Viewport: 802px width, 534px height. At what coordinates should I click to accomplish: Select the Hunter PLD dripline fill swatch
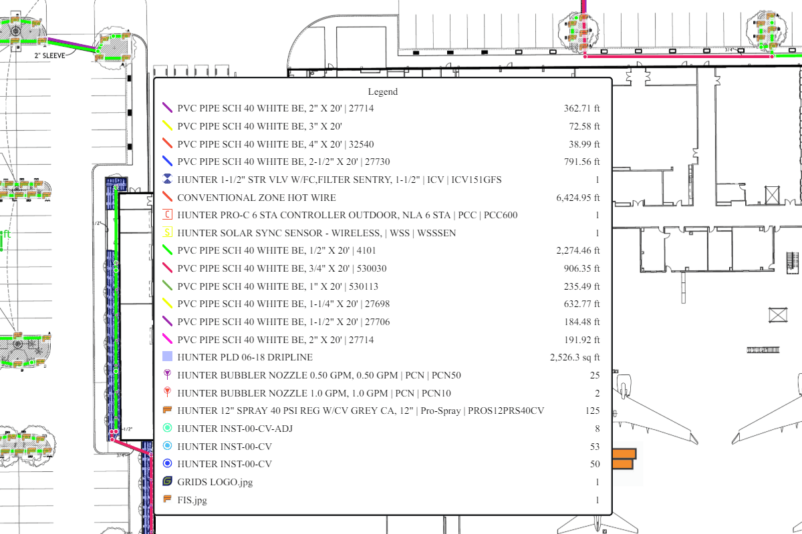(167, 356)
